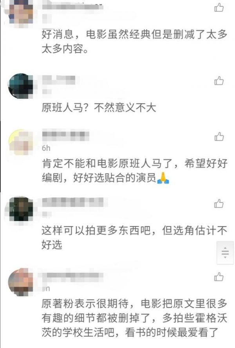Open avatar of the 6h-ago commenter
Image resolution: width=235 pixels, height=348 pixels.
click(21, 142)
